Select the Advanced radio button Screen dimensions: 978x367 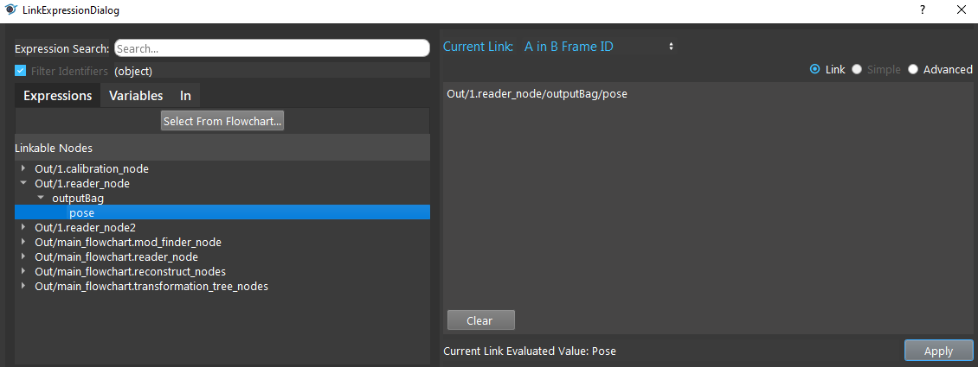coord(913,70)
